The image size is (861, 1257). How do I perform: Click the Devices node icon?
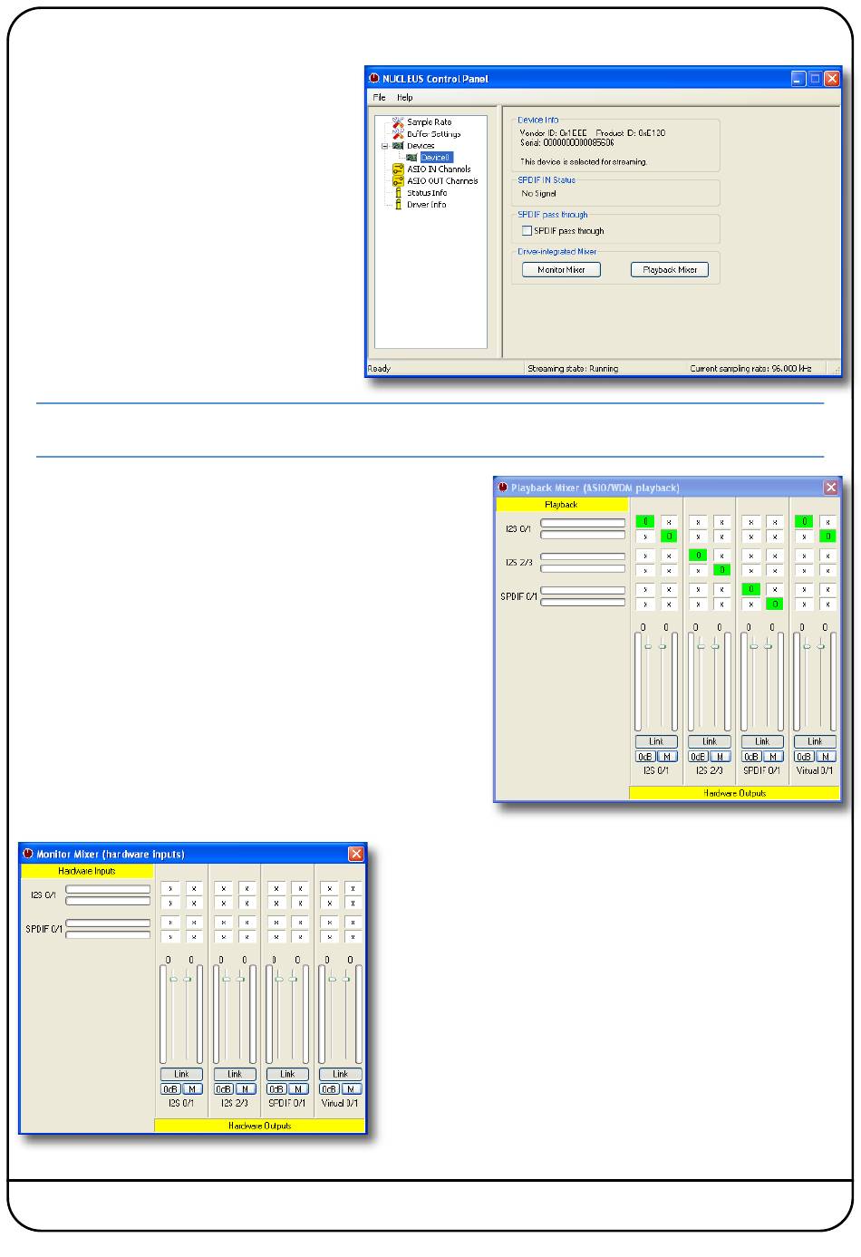[398, 145]
